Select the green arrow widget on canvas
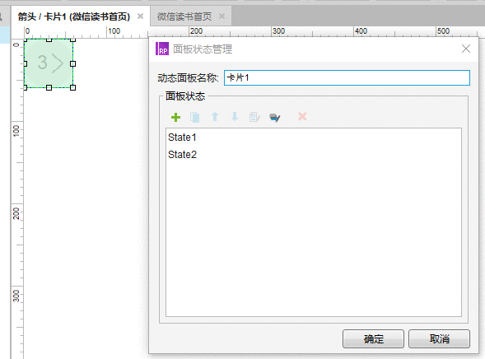 (x=49, y=63)
